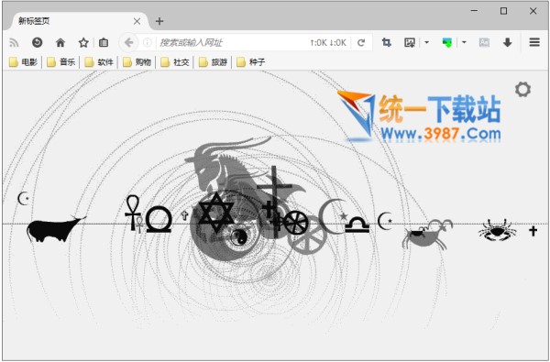This screenshot has height=362, width=550.
Task: Select the crop screenshot tool icon
Action: click(387, 43)
